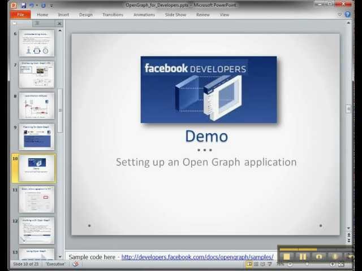
Task: Click the recorder Pause button
Action: 303,256
